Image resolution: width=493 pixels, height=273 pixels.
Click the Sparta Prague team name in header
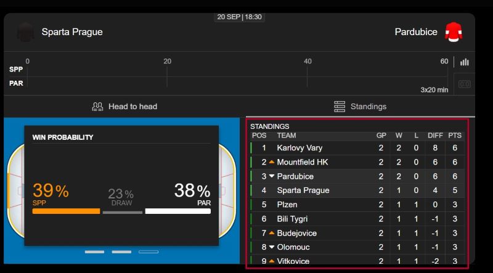[x=72, y=31]
